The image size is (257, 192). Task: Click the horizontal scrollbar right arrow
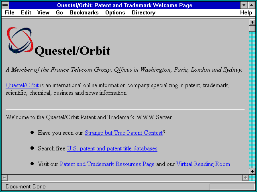click(x=245, y=178)
